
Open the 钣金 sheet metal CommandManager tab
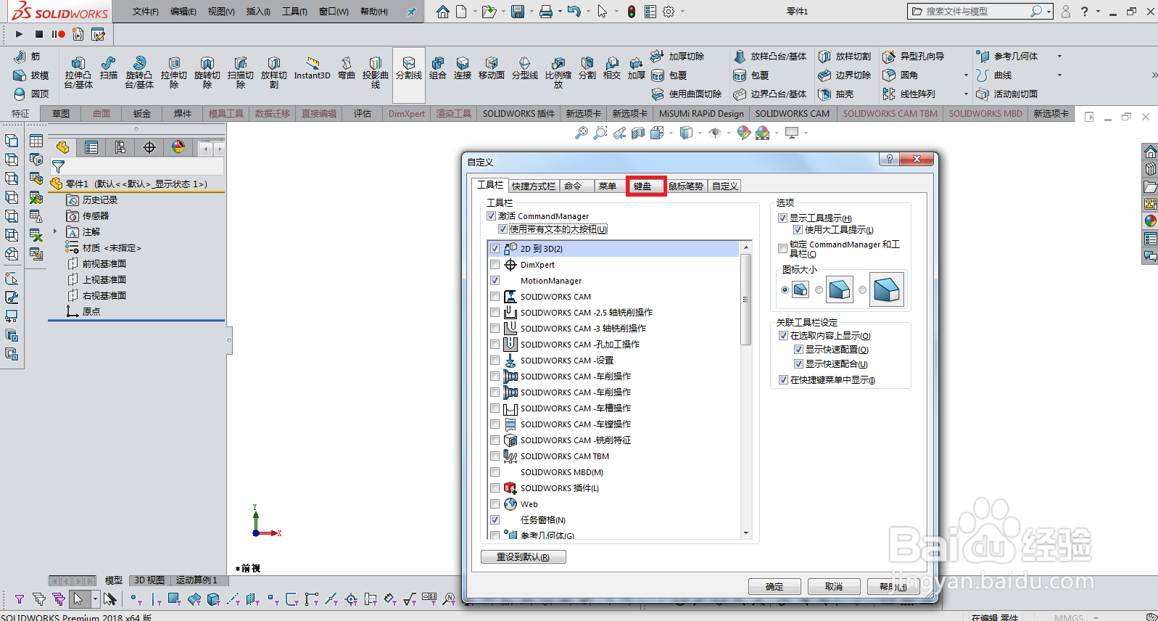(142, 114)
